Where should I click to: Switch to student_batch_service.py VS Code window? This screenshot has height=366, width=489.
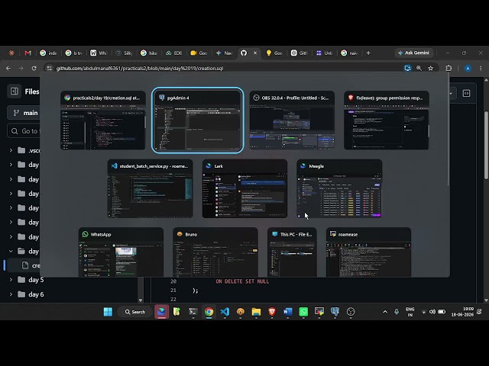click(150, 188)
